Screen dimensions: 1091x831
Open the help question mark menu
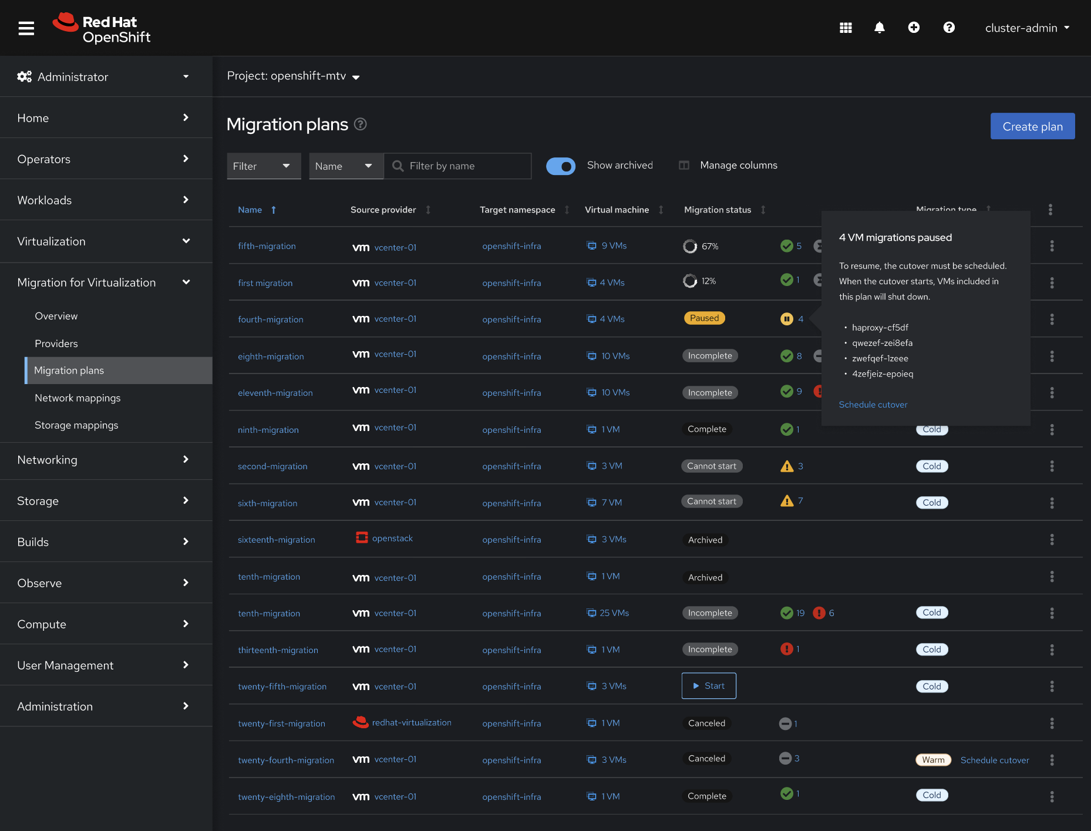coord(949,28)
